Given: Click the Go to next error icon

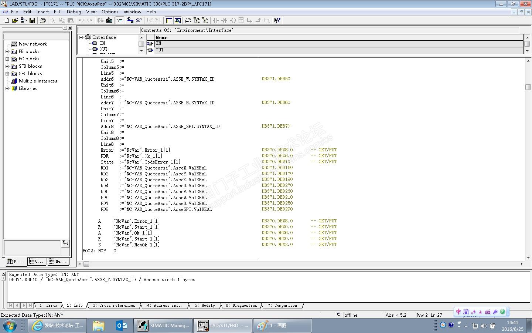Looking at the screenshot, I should pyautogui.click(x=158, y=20).
